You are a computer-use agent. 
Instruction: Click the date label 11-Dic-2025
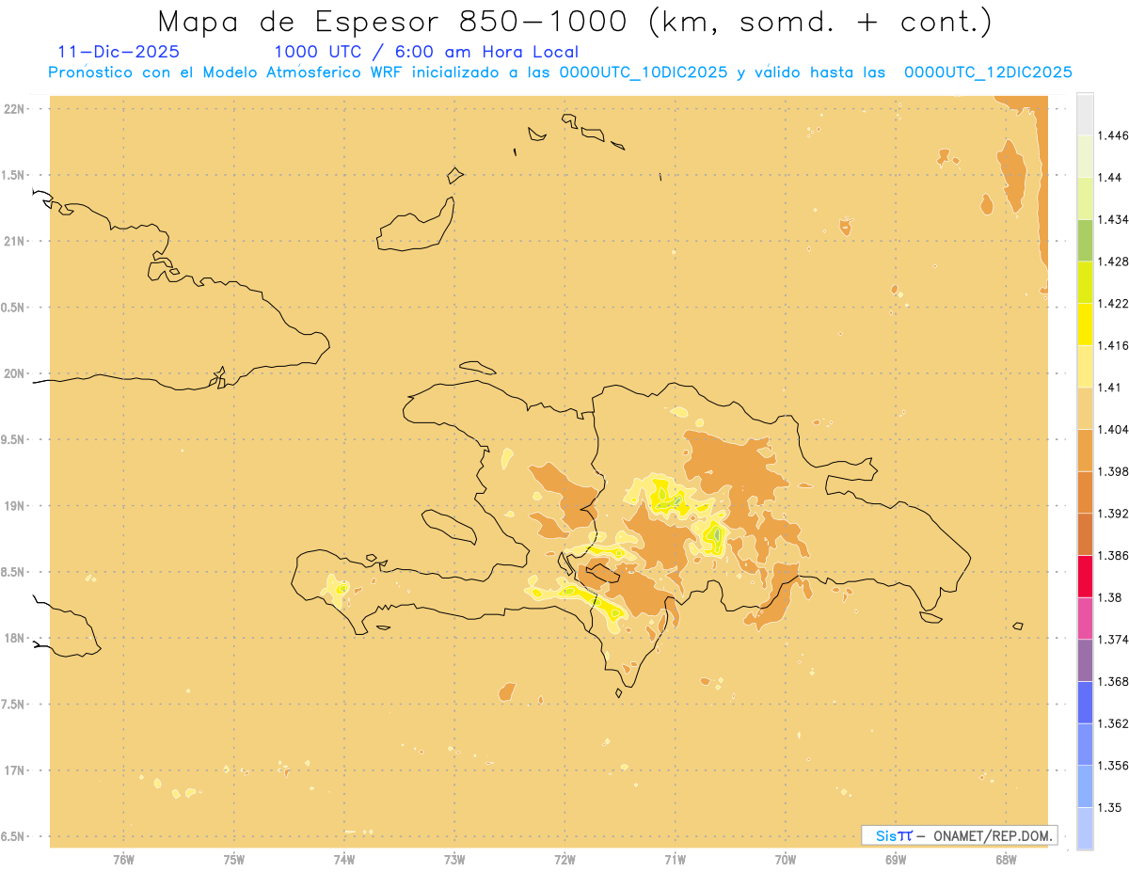click(x=119, y=52)
